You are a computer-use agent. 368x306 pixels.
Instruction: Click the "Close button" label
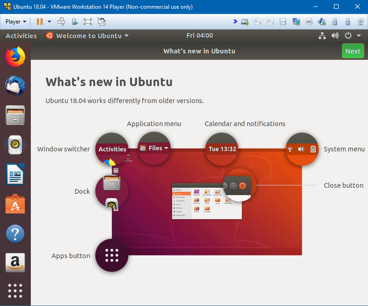click(344, 185)
